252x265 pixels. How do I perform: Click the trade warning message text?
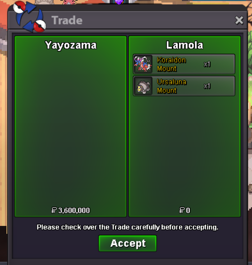(128, 227)
